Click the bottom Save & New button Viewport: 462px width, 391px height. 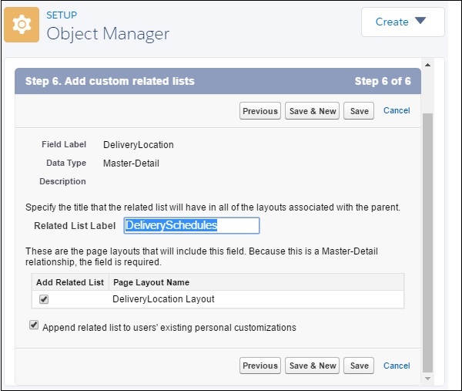pos(312,366)
